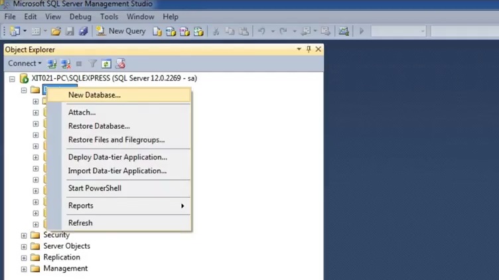Select the Server Objects tree item
The height and width of the screenshot is (280, 499).
(x=66, y=246)
